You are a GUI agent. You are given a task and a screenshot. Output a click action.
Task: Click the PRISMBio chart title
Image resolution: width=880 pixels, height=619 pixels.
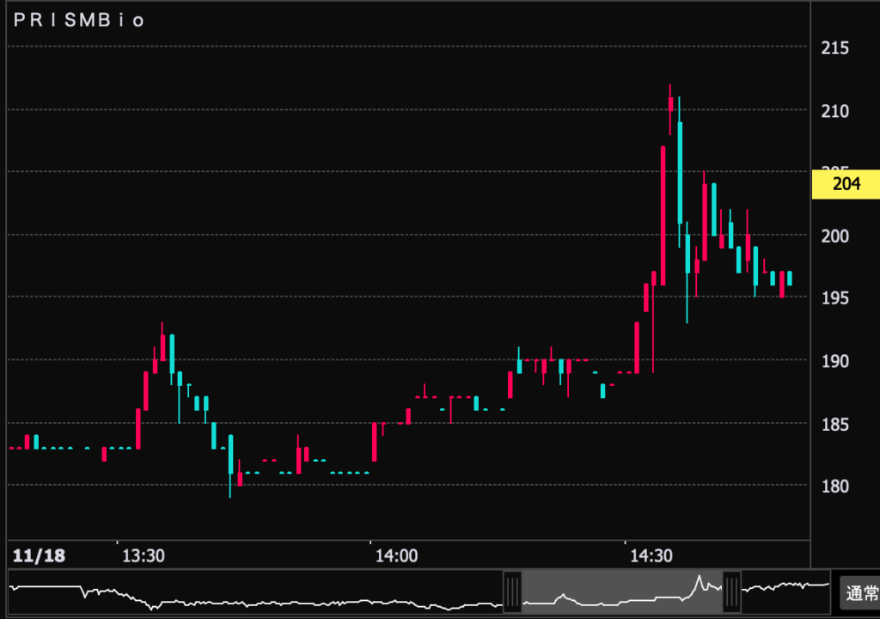tap(79, 21)
